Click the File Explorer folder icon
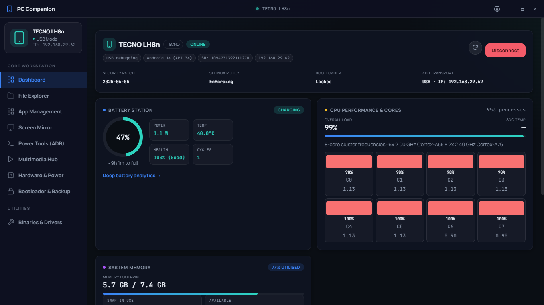The image size is (544, 305). coord(11,96)
